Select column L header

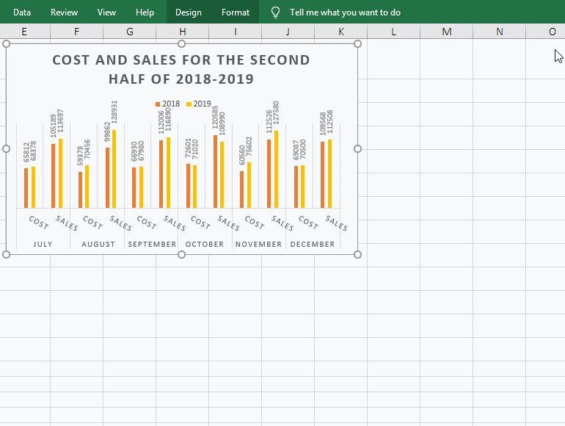(394, 32)
